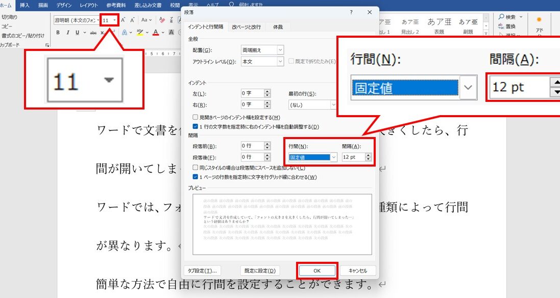Apply strikethrough text formatting
This screenshot has width=560, height=298.
(x=93, y=33)
